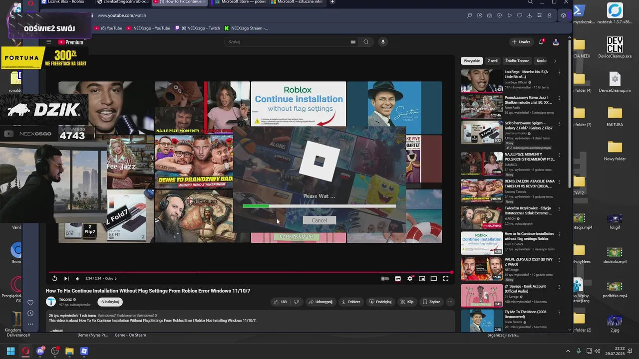The image size is (639, 359).
Task: Dislike the video
Action: pos(297,302)
